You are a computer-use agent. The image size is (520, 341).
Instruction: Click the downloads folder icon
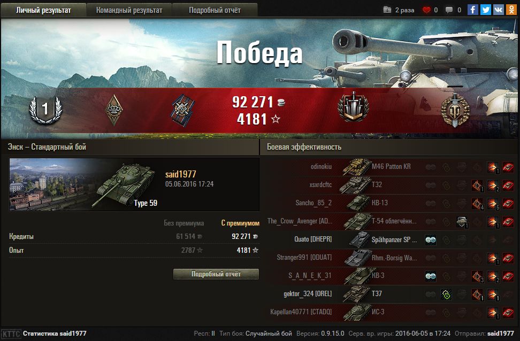coord(387,10)
